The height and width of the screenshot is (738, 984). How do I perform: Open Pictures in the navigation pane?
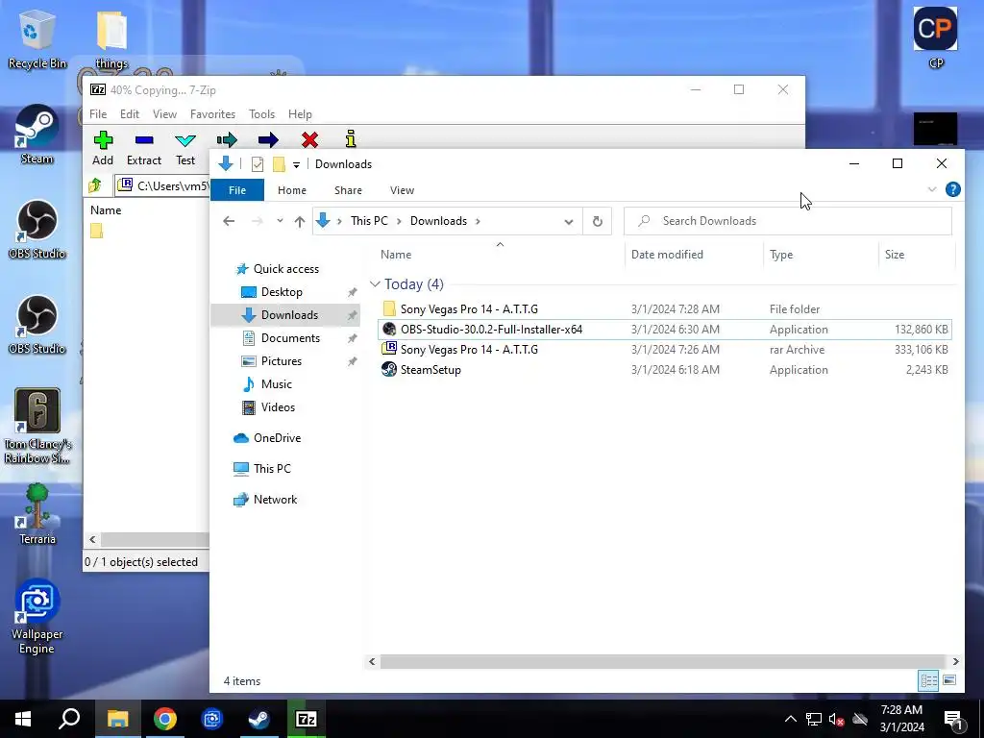[x=282, y=361]
